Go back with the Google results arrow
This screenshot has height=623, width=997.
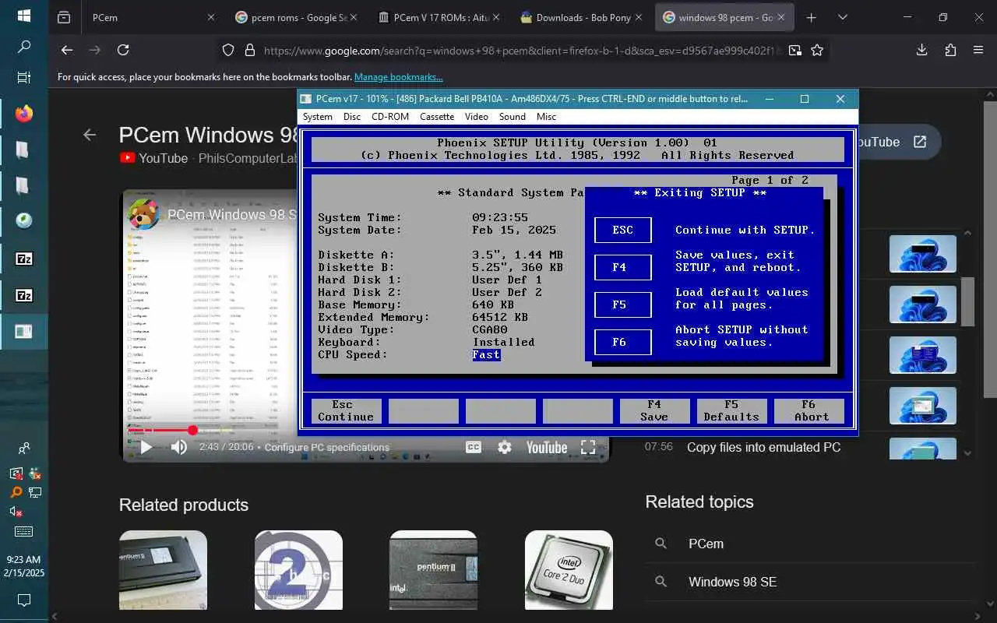point(90,135)
